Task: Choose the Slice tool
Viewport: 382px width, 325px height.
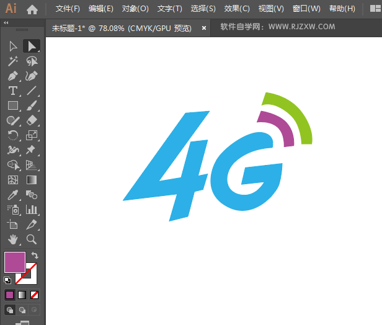Action: tap(32, 225)
